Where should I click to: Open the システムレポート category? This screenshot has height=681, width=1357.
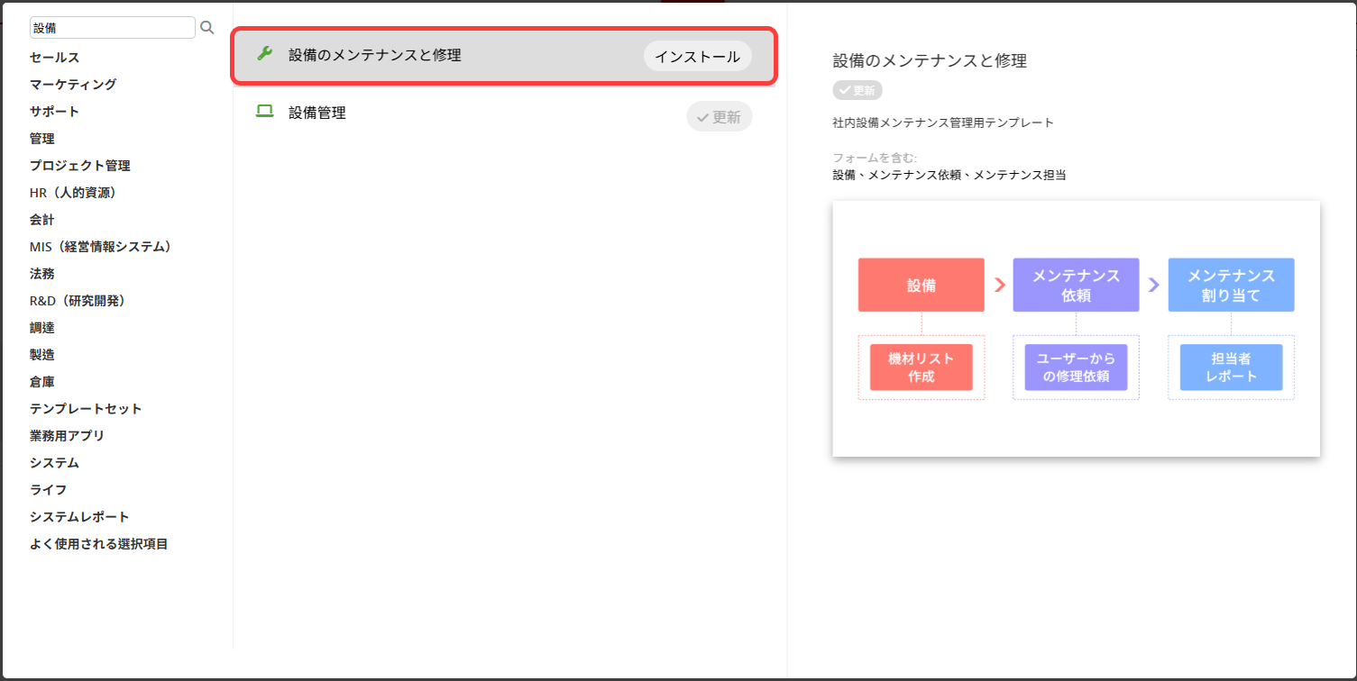coord(79,517)
